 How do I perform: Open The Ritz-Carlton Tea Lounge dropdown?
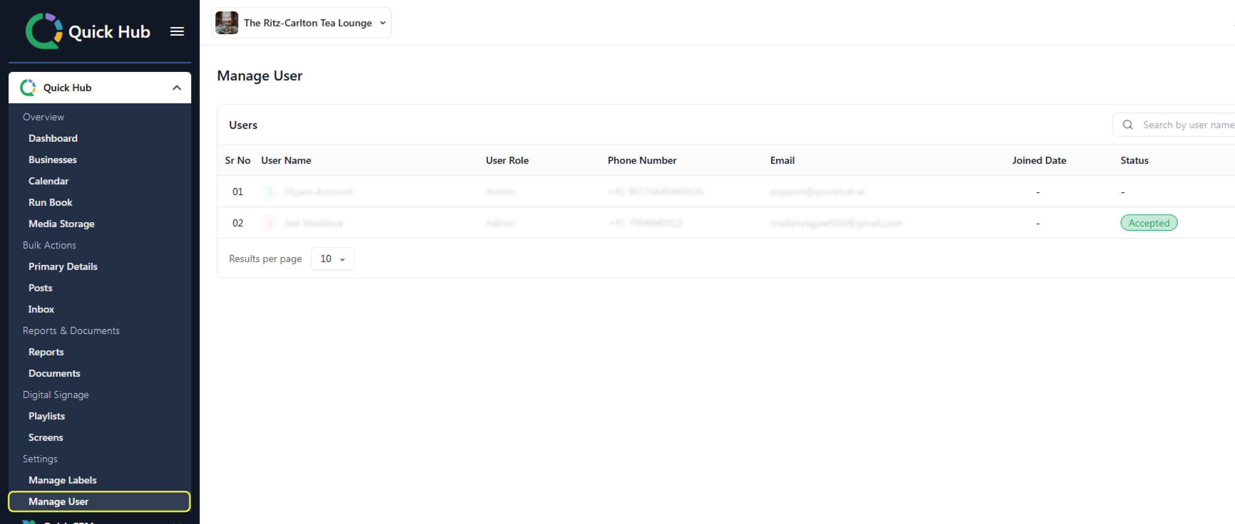pyautogui.click(x=382, y=23)
